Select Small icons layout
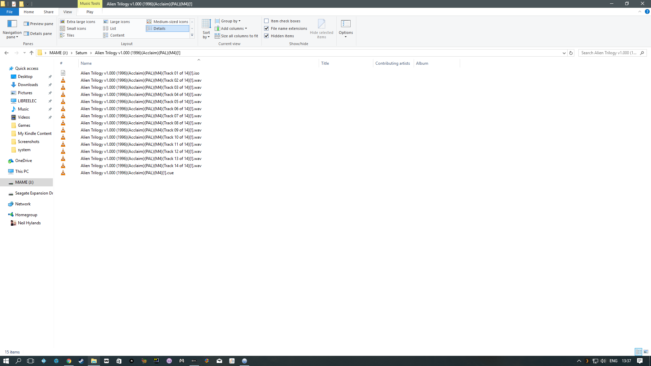The height and width of the screenshot is (366, 651). (73, 28)
